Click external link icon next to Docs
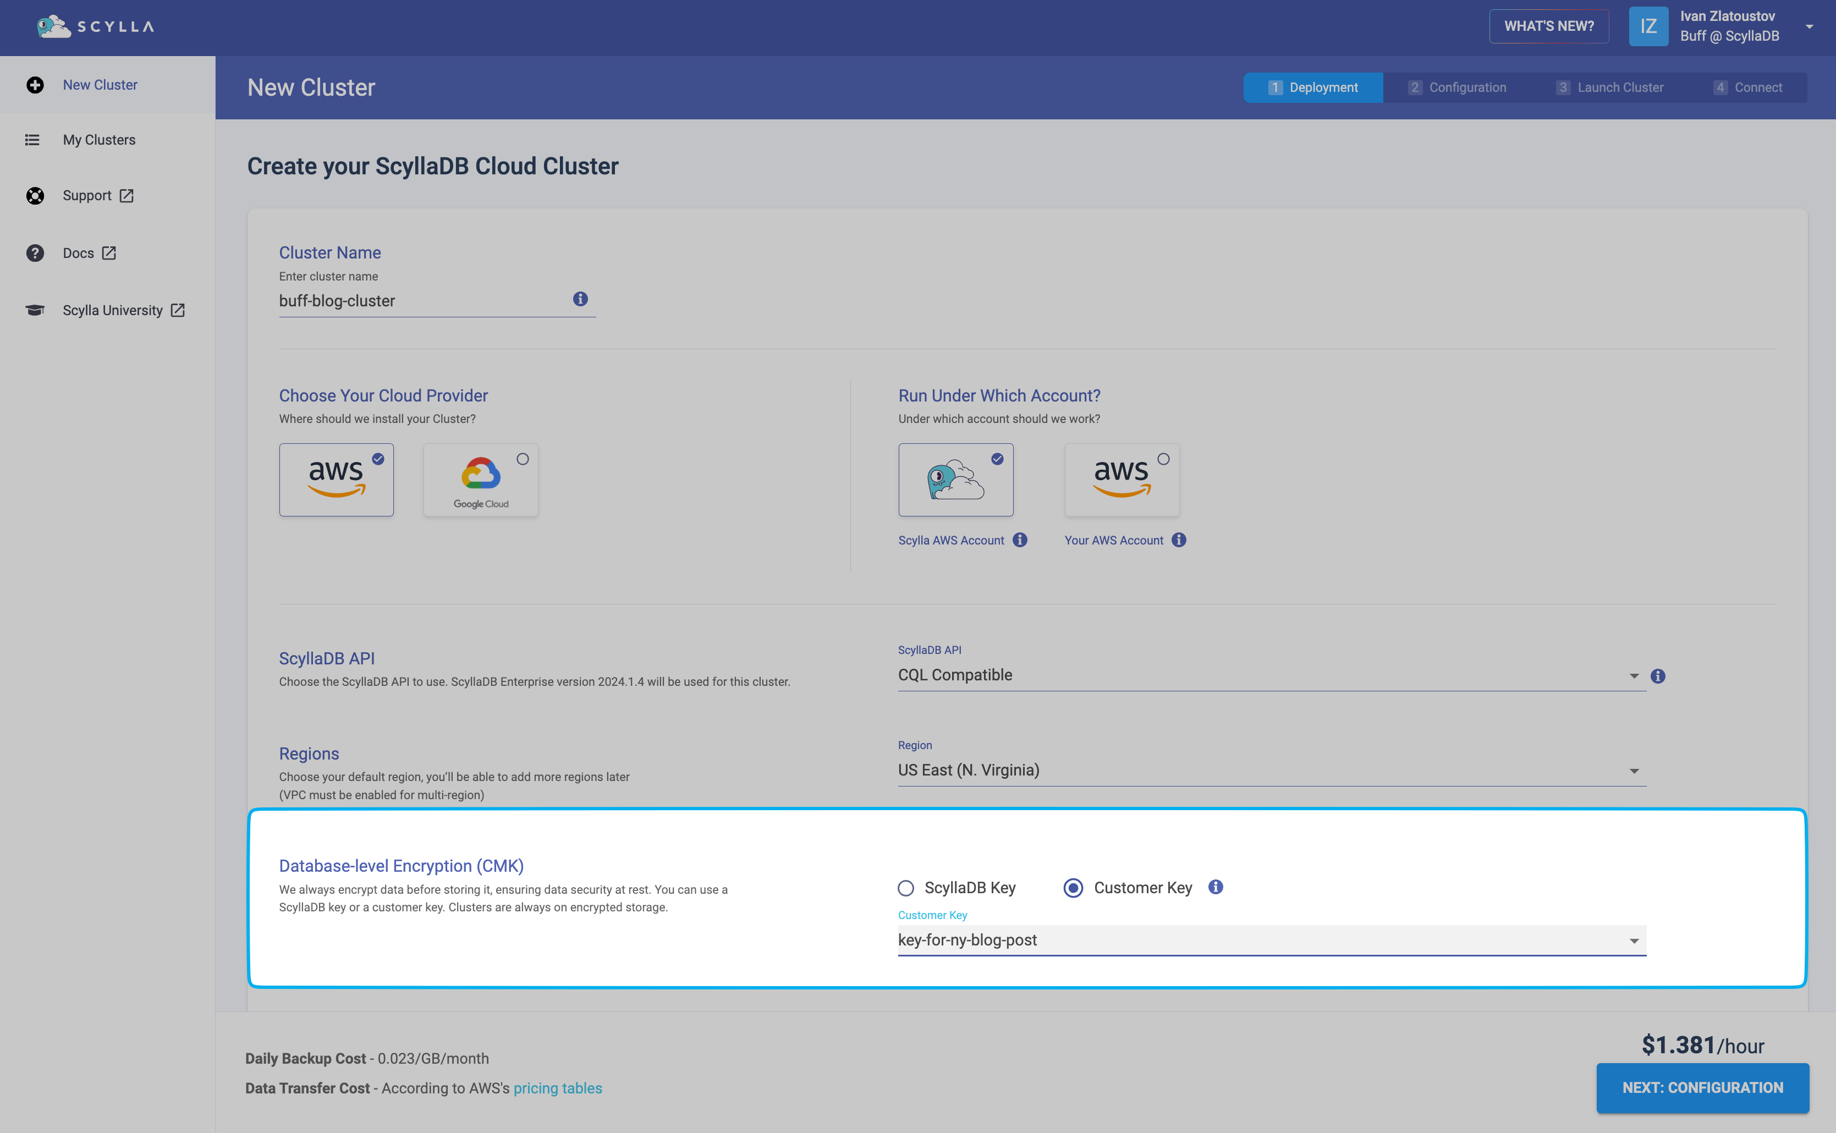 (109, 254)
